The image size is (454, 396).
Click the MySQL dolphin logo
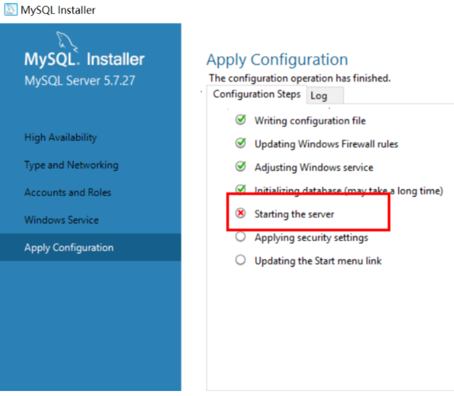(x=66, y=41)
